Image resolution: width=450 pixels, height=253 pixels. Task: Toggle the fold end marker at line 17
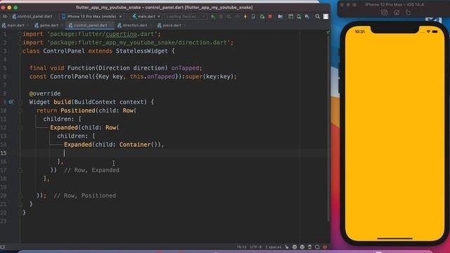pyautogui.click(x=20, y=170)
